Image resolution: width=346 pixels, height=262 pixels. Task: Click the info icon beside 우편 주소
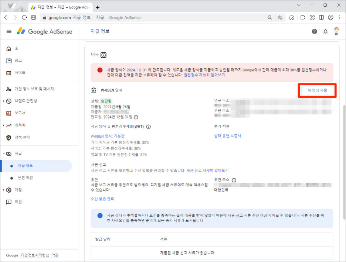coord(234,180)
